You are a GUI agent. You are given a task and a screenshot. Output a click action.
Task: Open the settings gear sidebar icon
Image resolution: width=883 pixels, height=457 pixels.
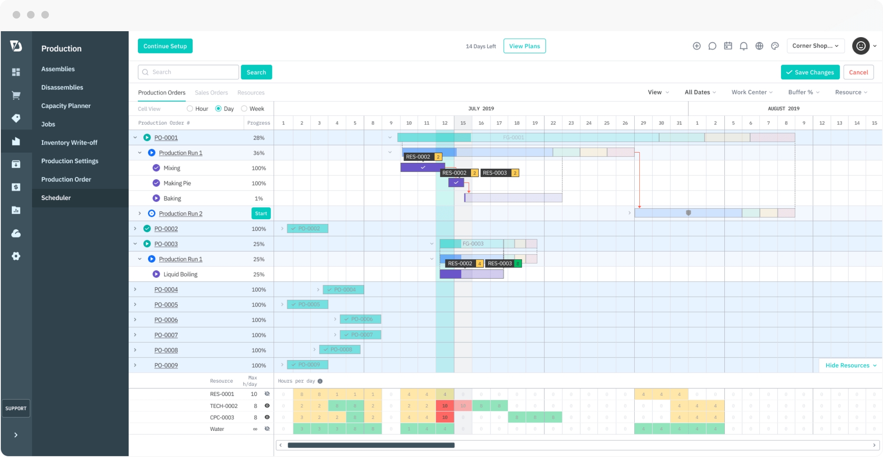click(x=16, y=256)
